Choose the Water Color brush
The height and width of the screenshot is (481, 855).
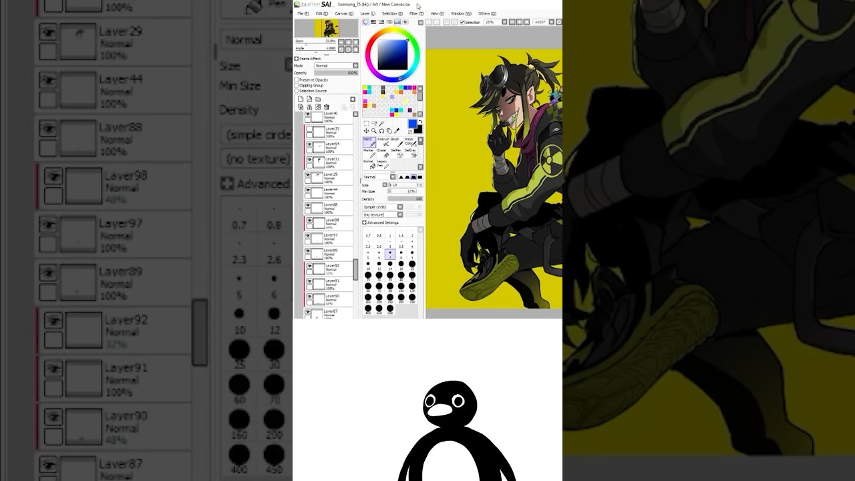click(x=411, y=142)
